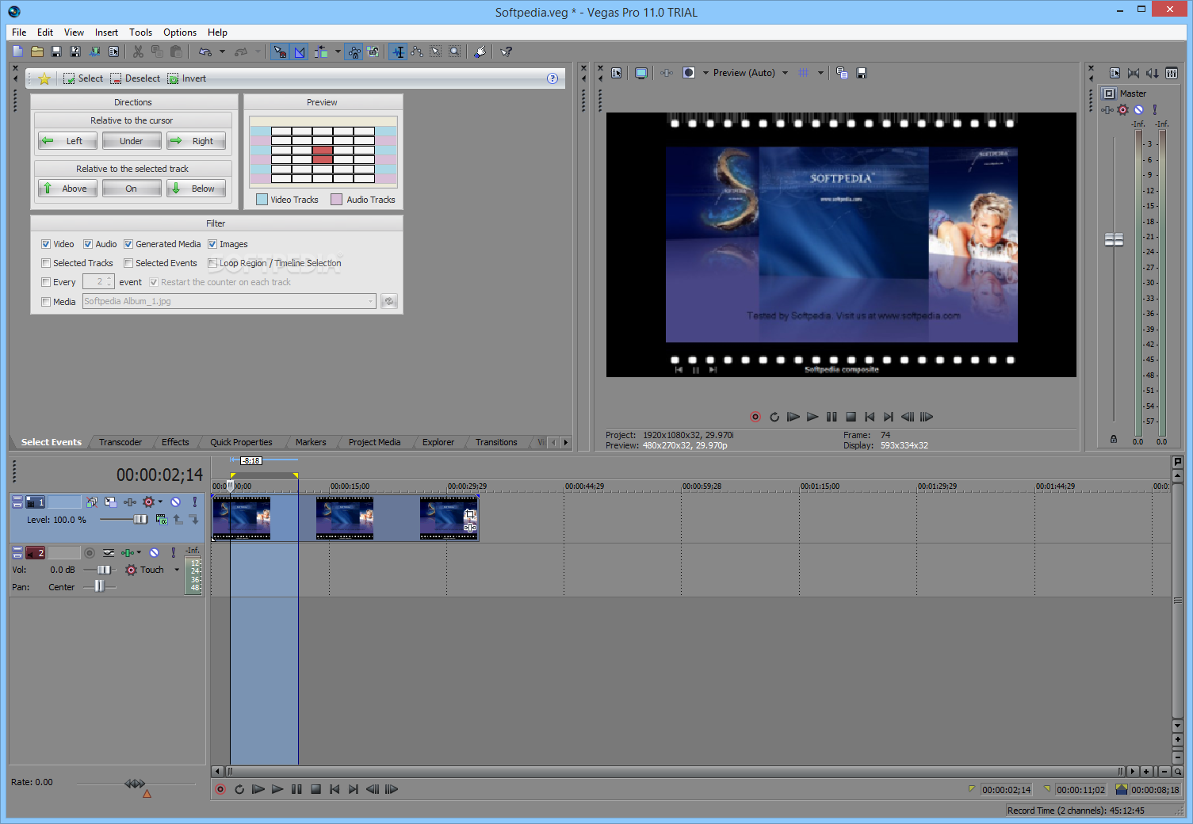This screenshot has height=824, width=1193.
Task: Click Play in the timeline transport bar
Action: click(277, 789)
